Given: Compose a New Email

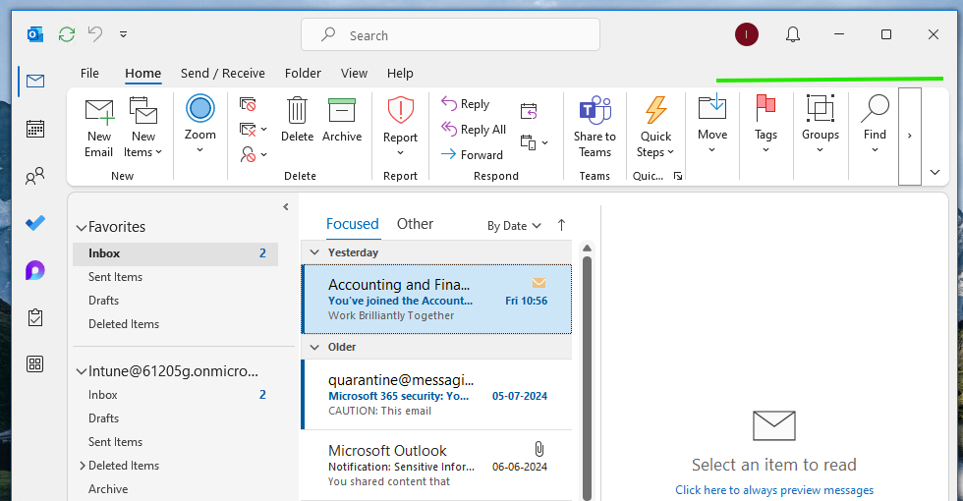Looking at the screenshot, I should [99, 129].
